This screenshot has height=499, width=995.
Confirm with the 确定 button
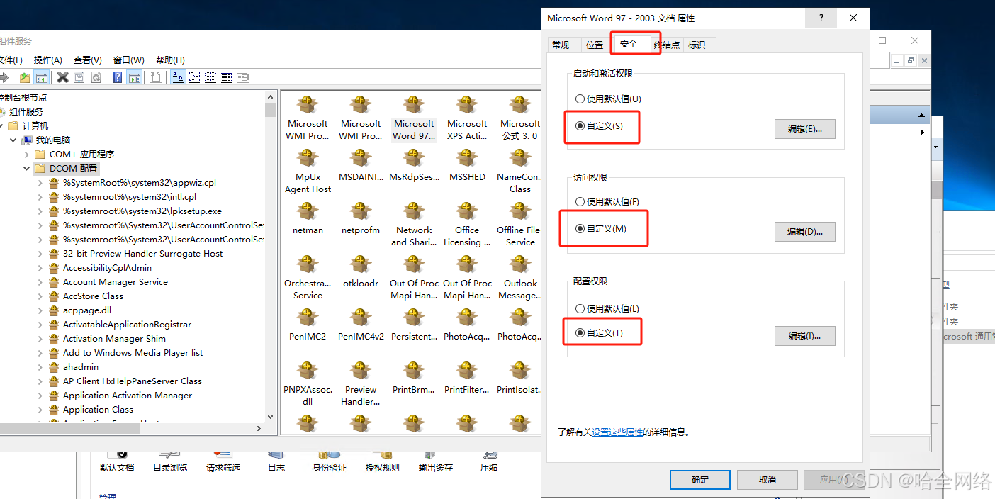[700, 480]
